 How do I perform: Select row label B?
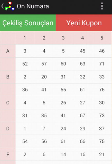click(x=8, y=77)
